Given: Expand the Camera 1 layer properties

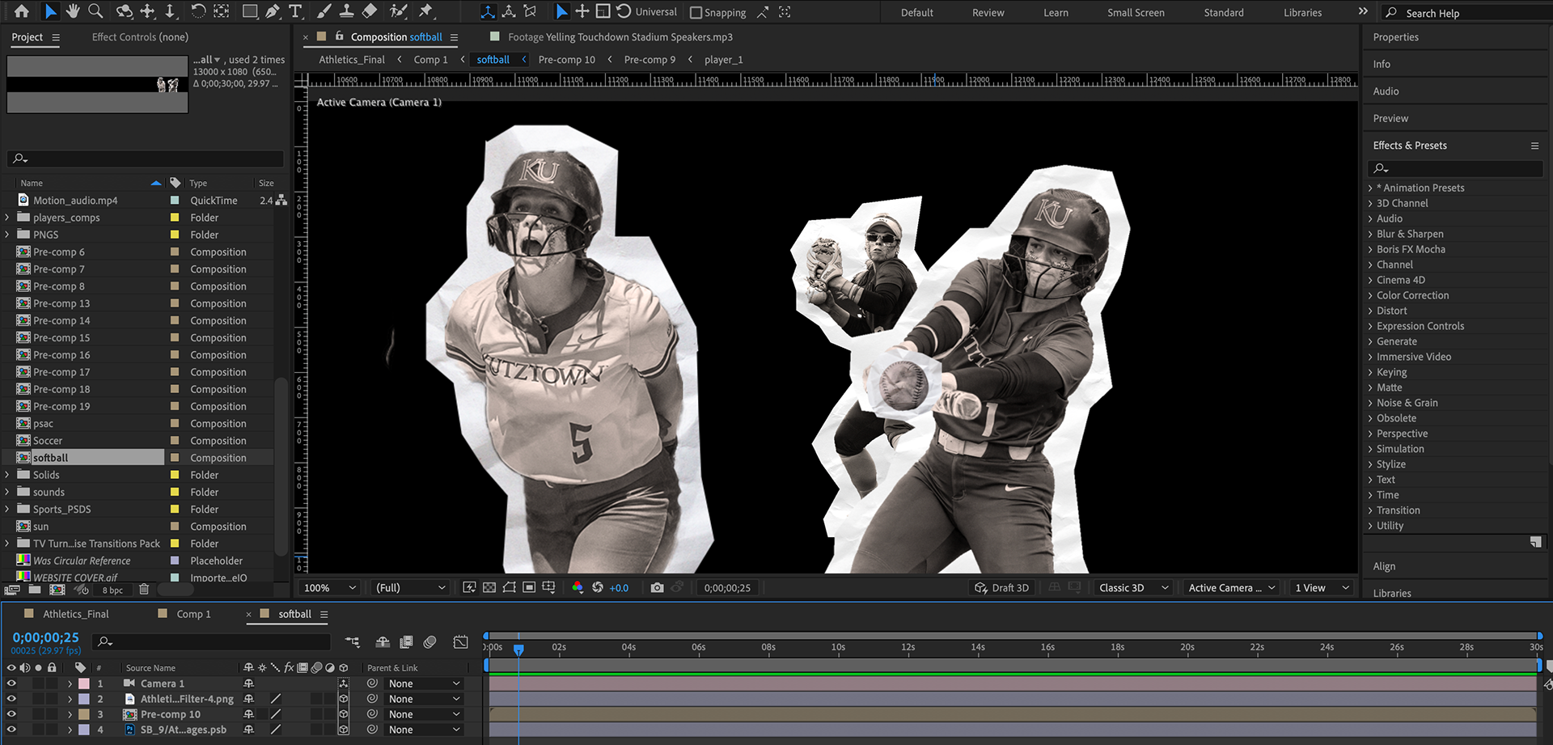Looking at the screenshot, I should pos(70,684).
